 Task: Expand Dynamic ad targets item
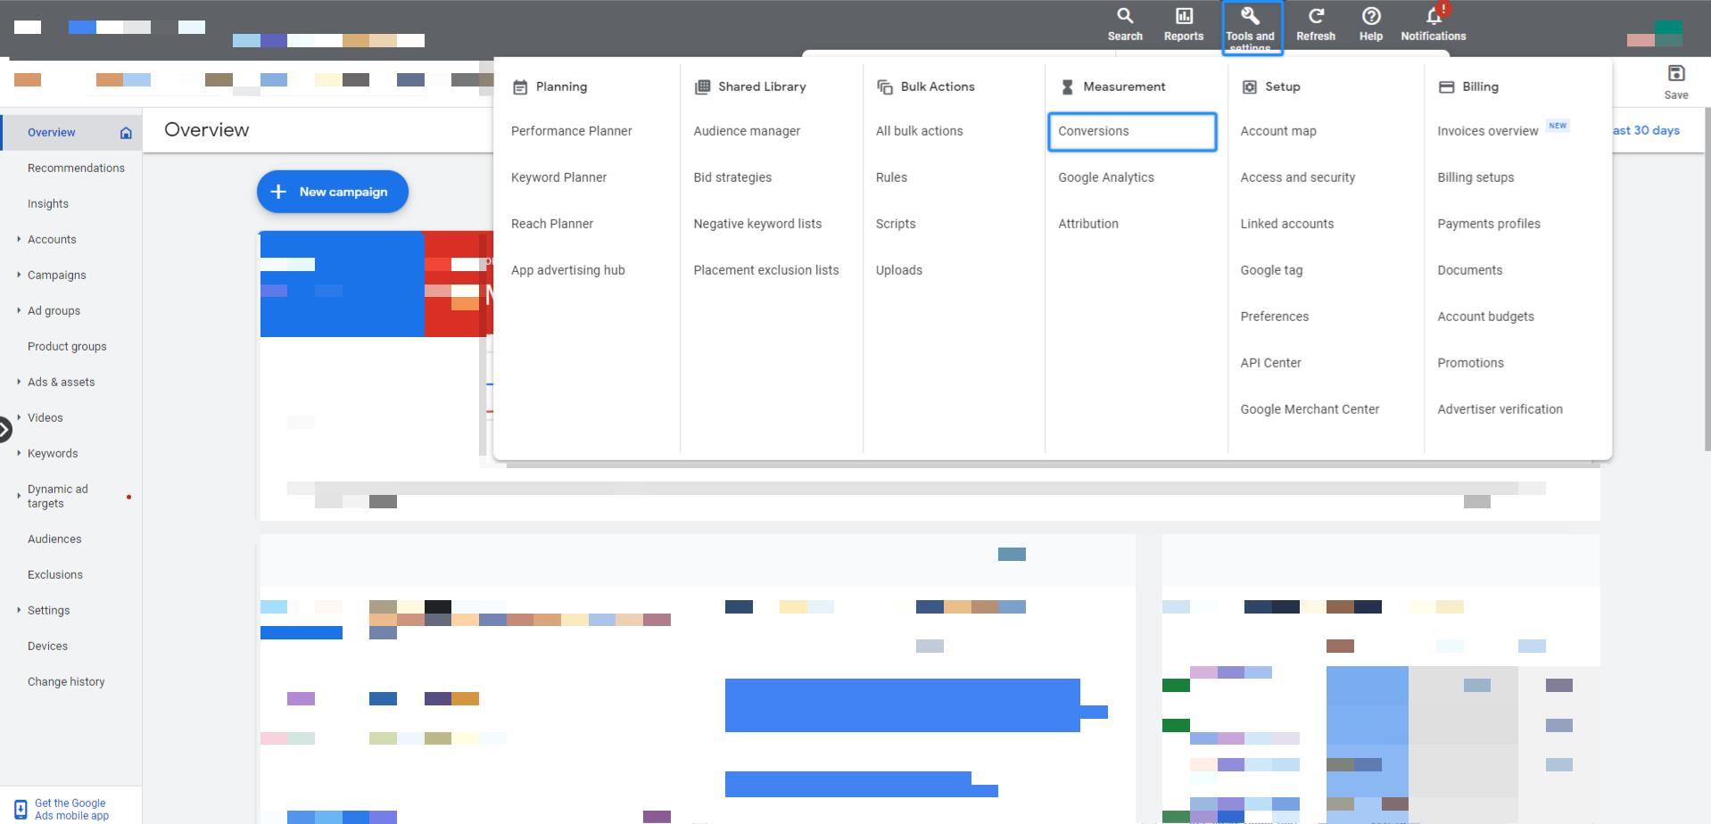19,496
